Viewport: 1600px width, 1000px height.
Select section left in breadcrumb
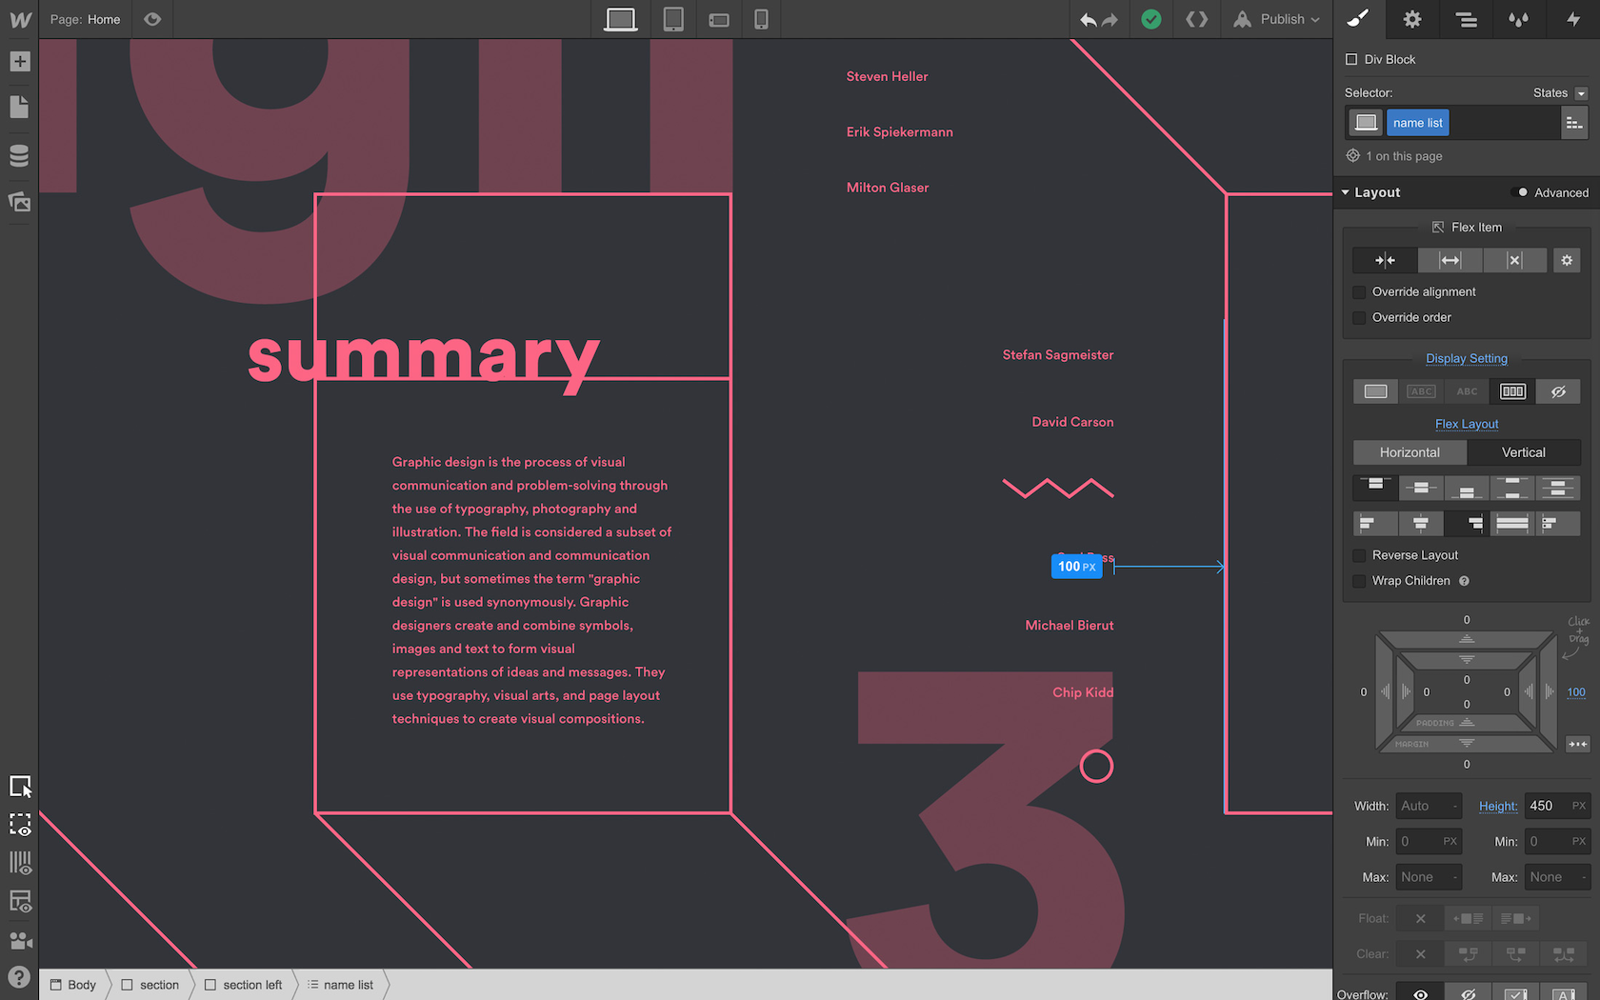pos(251,985)
